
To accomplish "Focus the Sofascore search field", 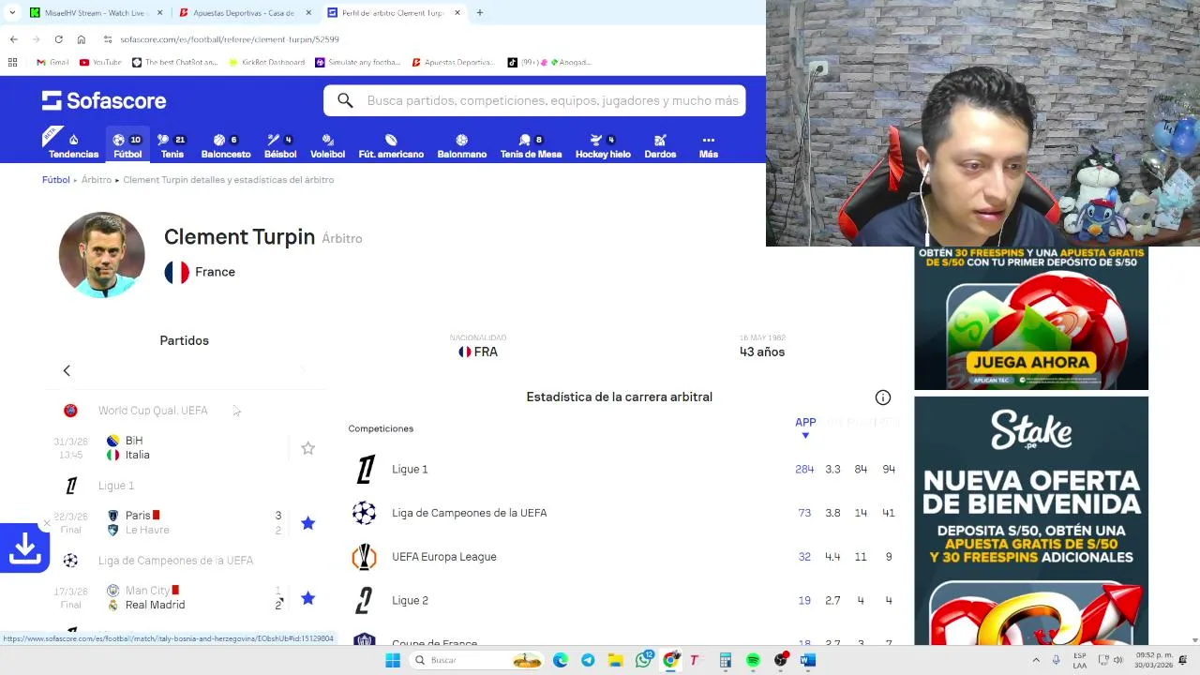I will click(534, 100).
